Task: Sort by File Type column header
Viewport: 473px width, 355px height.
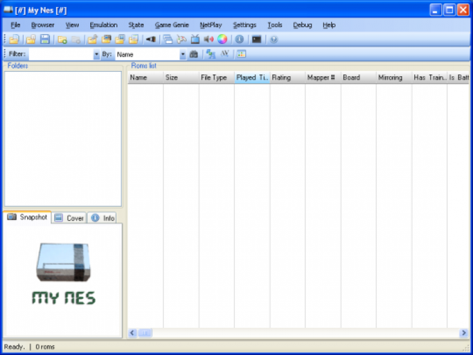Action: tap(216, 78)
